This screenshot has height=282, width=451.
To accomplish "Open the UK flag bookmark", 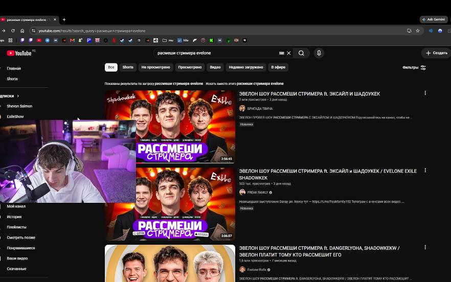I will (x=97, y=40).
